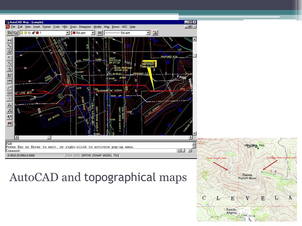Screen dimensions: 302x226
Task: Open the Draw menu
Action: tap(73, 27)
